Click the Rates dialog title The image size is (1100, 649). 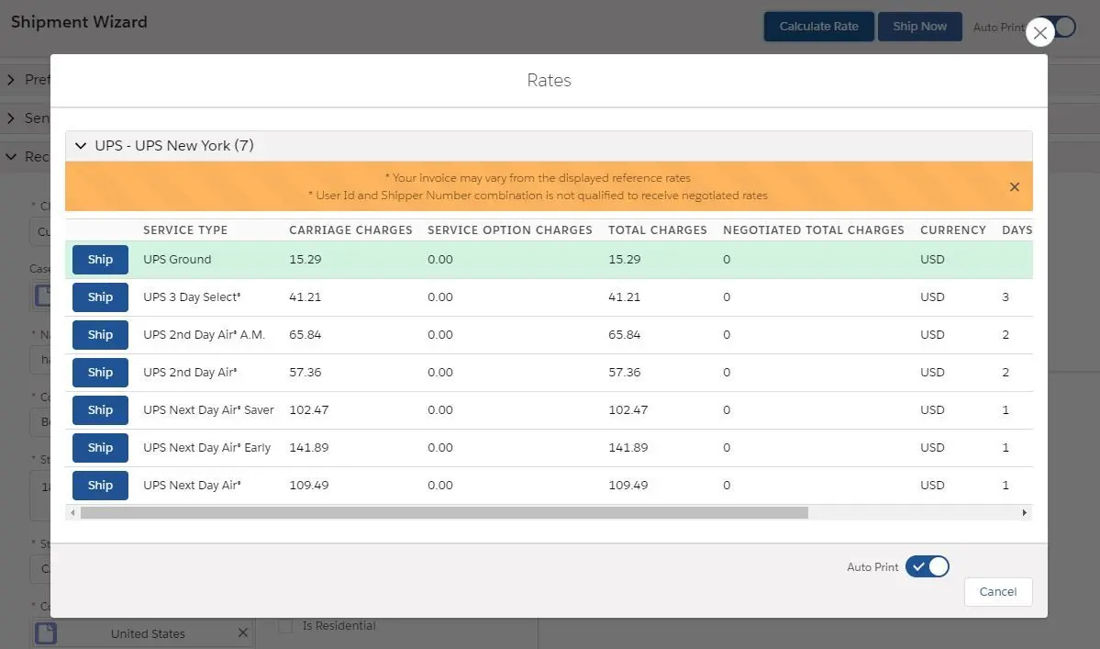click(549, 81)
